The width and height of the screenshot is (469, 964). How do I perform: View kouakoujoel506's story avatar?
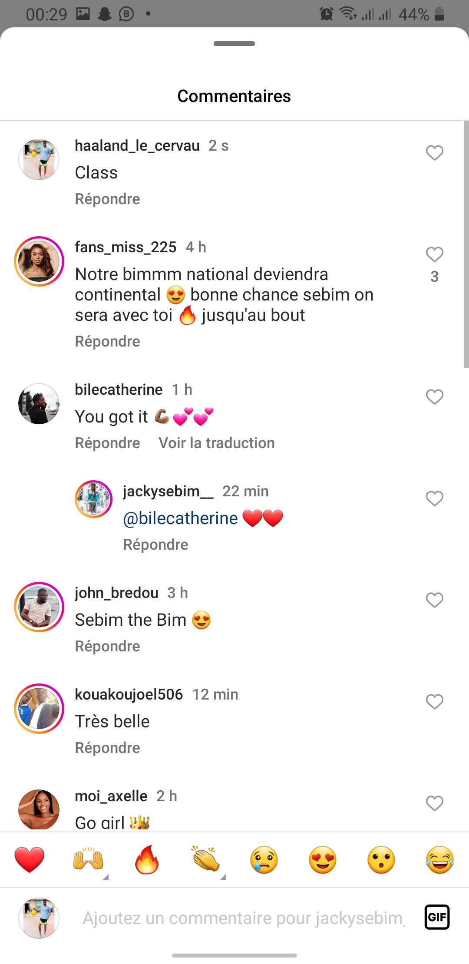coord(39,709)
